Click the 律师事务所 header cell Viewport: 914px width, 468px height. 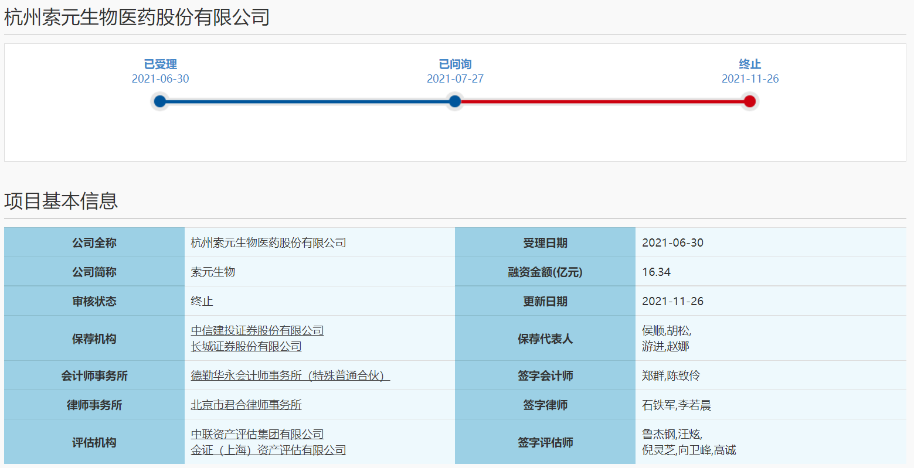pos(94,405)
